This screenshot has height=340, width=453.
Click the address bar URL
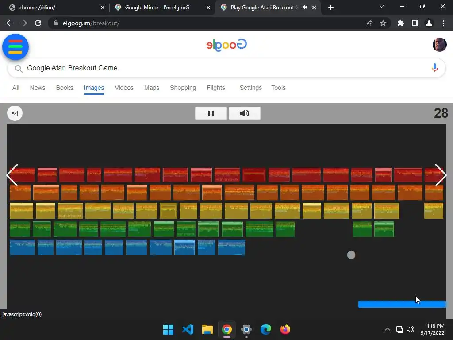pos(91,23)
